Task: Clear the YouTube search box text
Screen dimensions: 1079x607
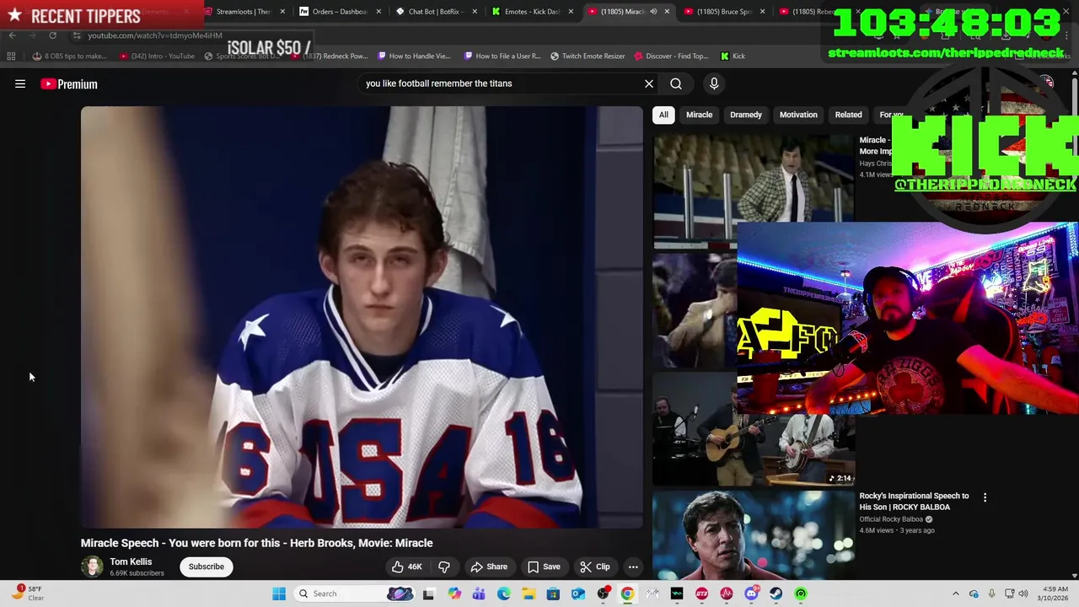Action: [649, 83]
